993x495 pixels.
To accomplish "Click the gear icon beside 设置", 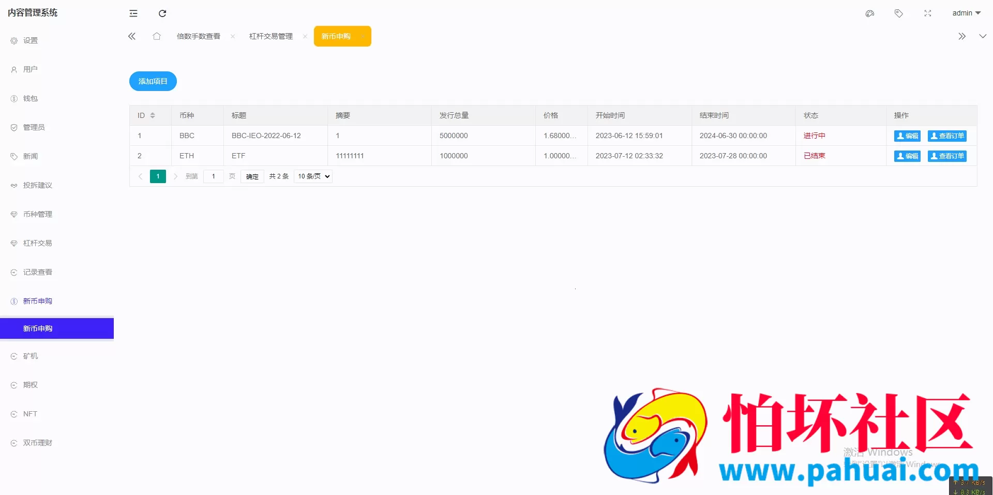I will point(14,40).
